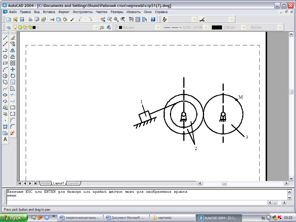The height and width of the screenshot is (222, 296).
Task: Select the Circle drawing tool
Action: [x=5, y=76]
